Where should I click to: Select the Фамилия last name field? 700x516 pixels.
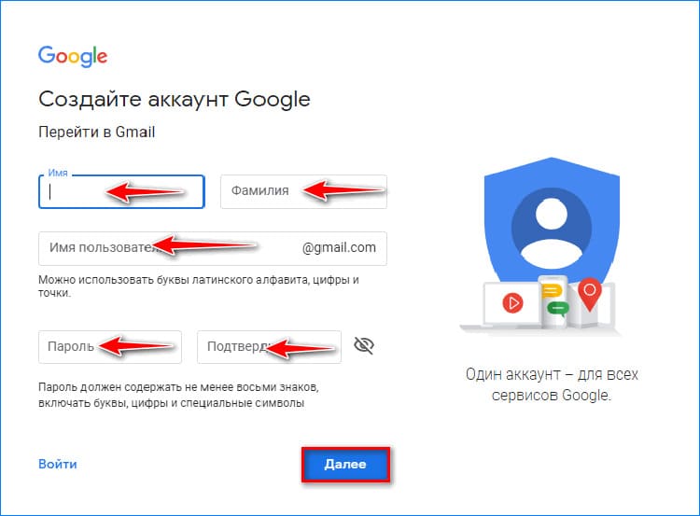[x=303, y=191]
